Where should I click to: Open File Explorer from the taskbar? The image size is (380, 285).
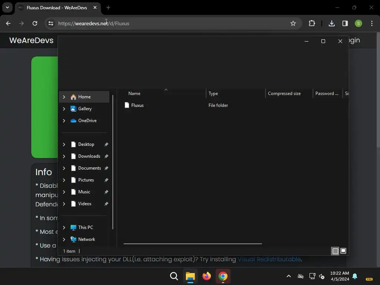click(x=190, y=276)
